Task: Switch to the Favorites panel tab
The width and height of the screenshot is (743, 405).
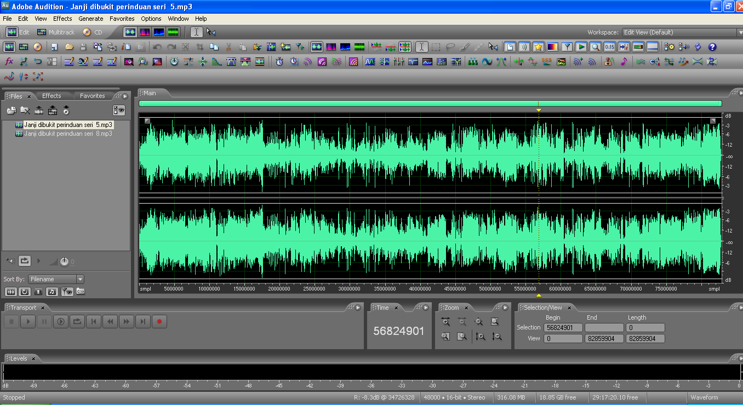Action: tap(92, 96)
